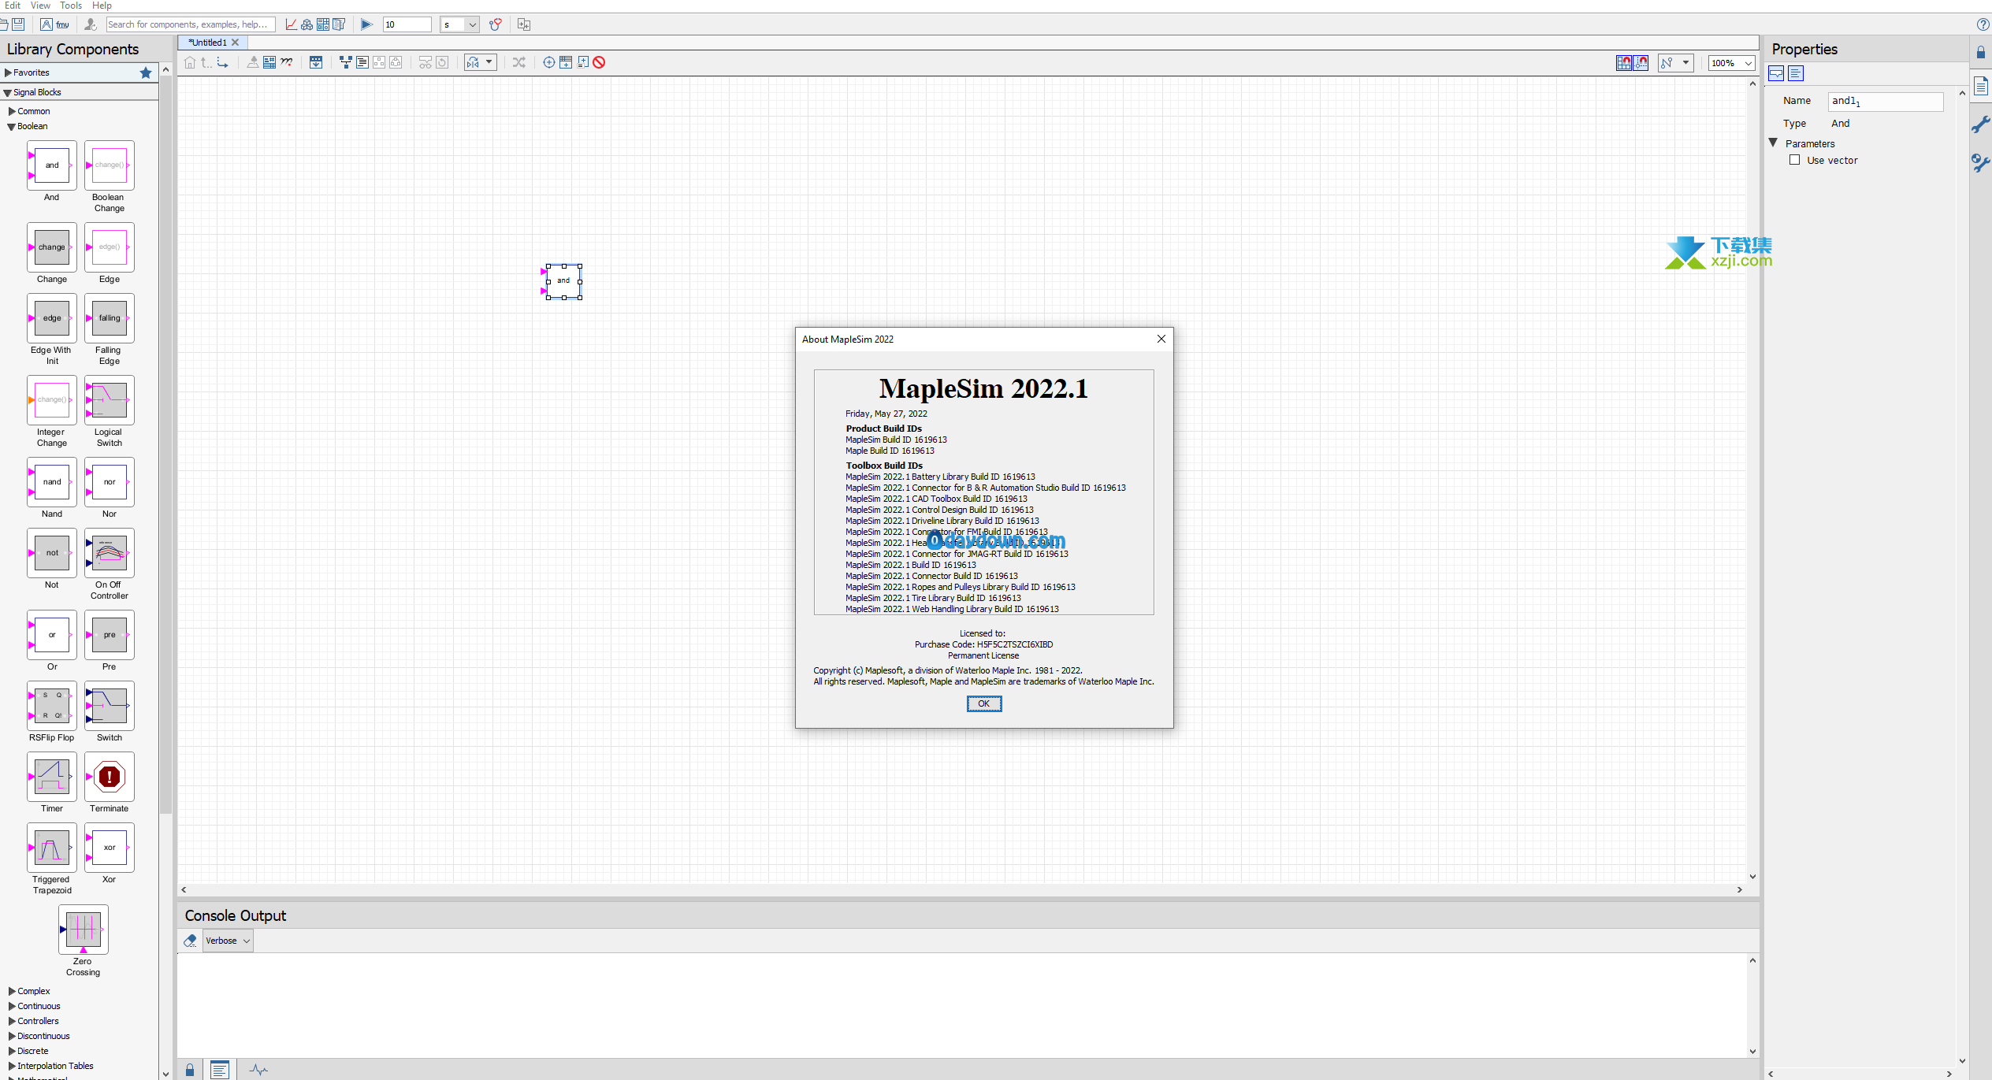1992x1080 pixels.
Task: Click the help question mark icon
Action: [x=1983, y=24]
